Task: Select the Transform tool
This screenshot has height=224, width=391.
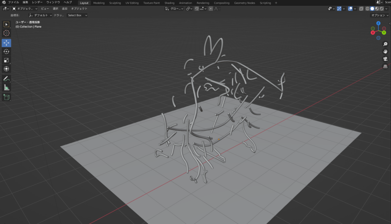Action: click(x=6, y=69)
